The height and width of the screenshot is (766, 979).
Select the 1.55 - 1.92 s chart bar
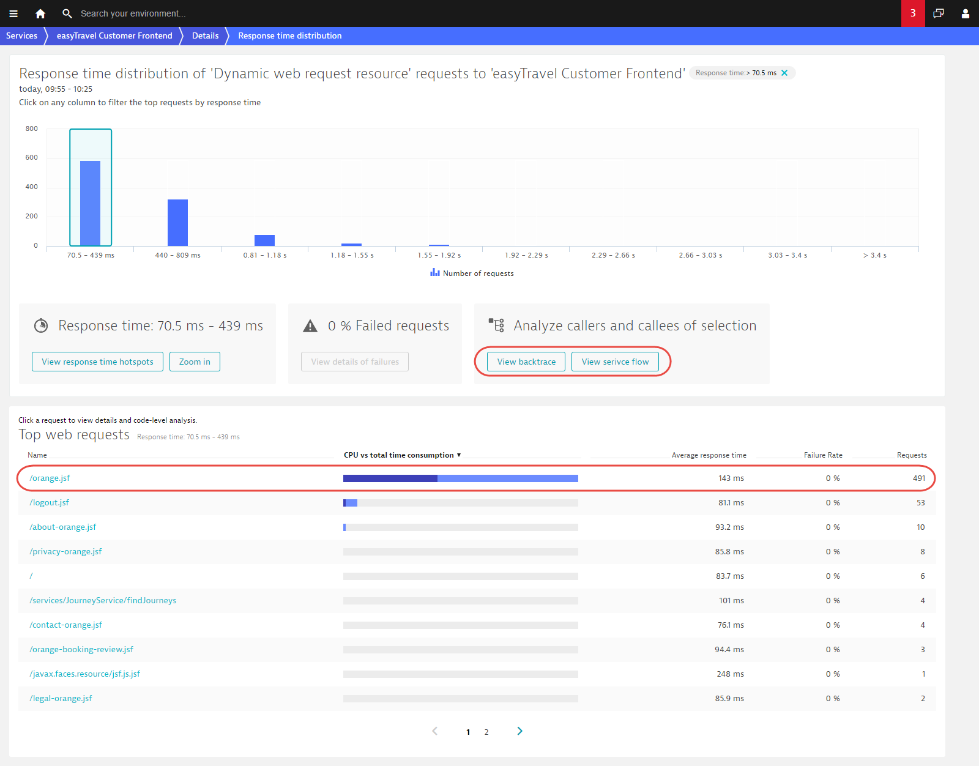click(x=439, y=245)
